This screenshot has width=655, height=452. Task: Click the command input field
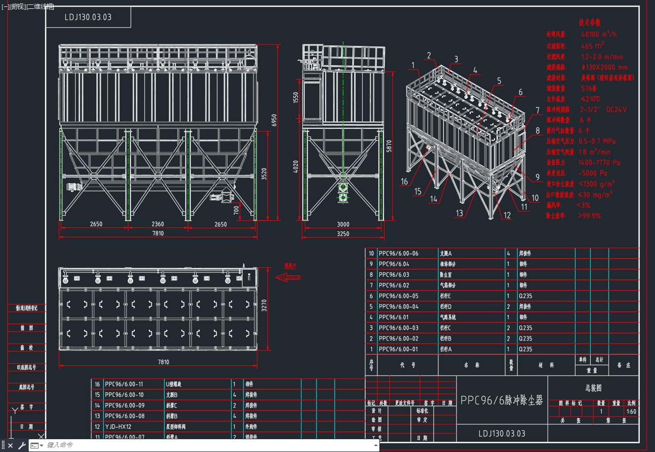click(209, 445)
